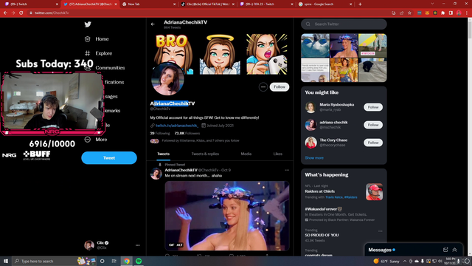Open Explore from the sidebar
The height and width of the screenshot is (266, 472).
point(103,53)
